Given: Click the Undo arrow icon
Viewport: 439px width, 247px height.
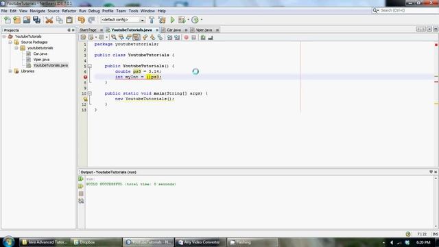Looking at the screenshot, I should (82, 20).
